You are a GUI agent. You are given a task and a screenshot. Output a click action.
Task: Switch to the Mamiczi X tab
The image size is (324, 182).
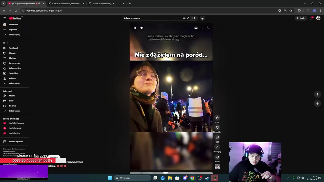[x=106, y=4]
